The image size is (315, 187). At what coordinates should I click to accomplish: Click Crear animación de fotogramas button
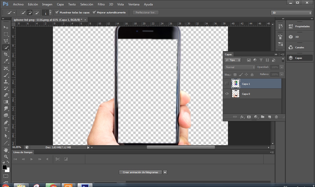[140, 172]
